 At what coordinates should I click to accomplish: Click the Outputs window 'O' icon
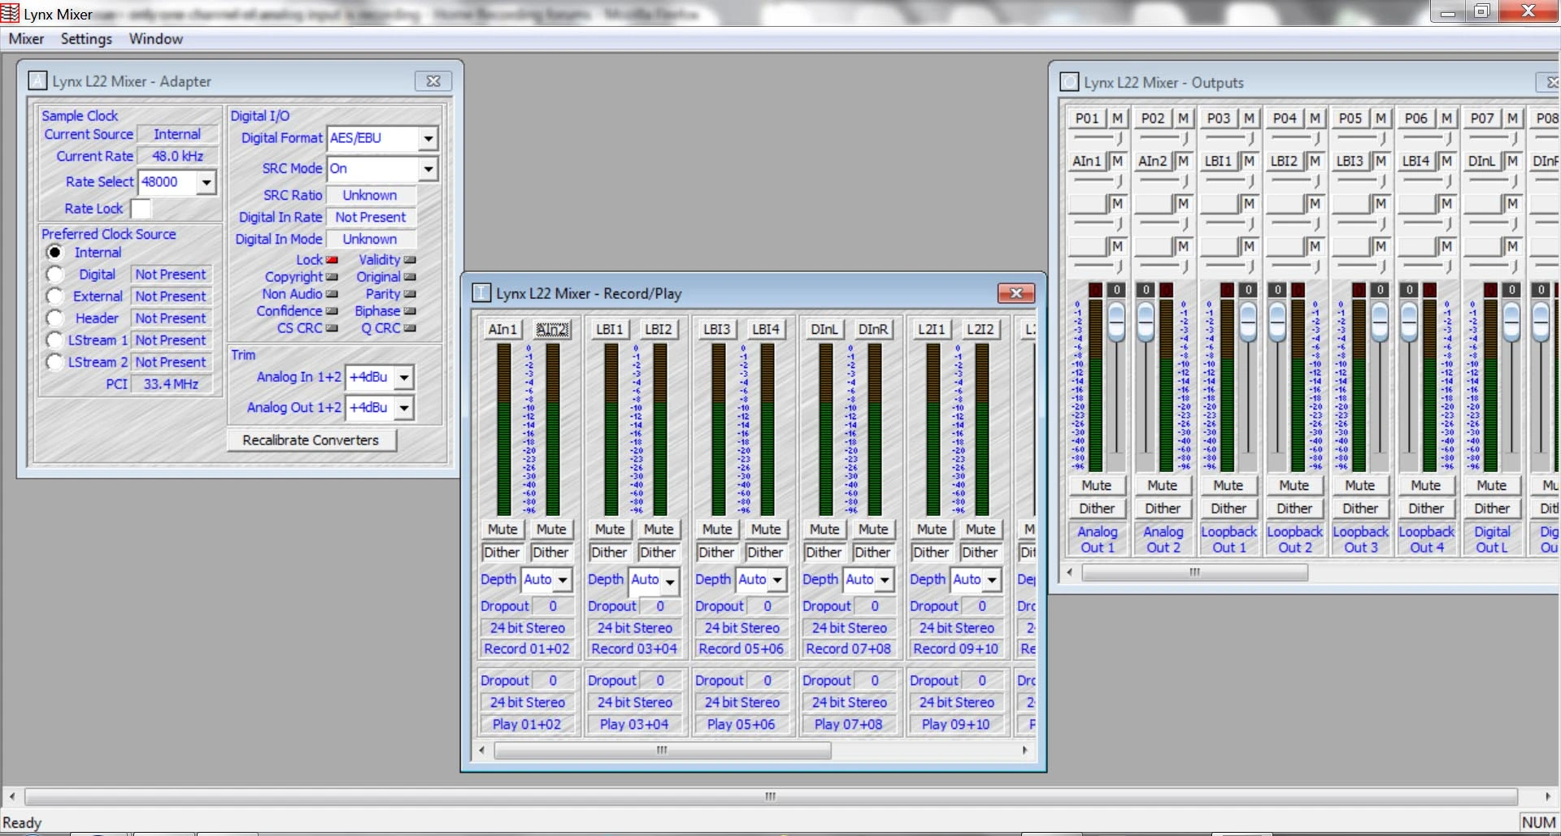tap(1069, 82)
